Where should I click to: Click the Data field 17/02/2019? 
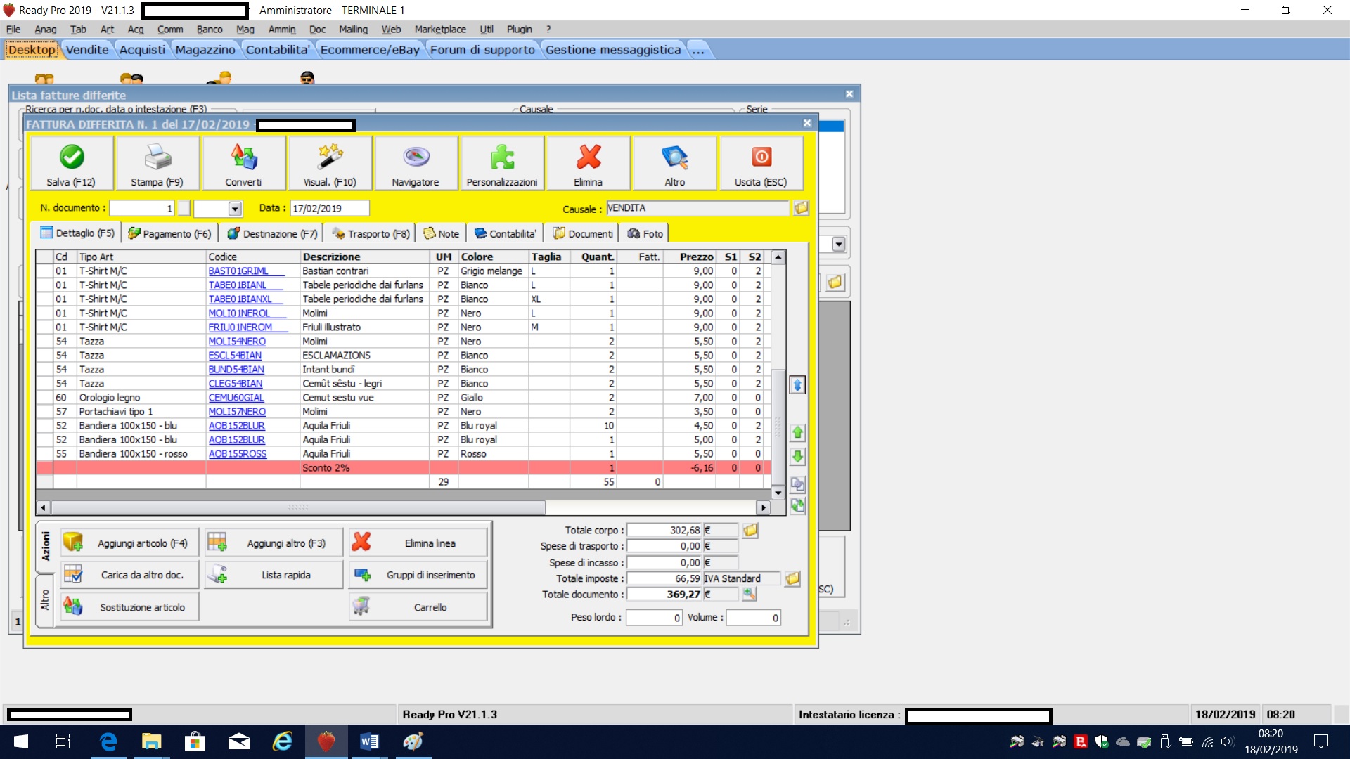point(329,209)
